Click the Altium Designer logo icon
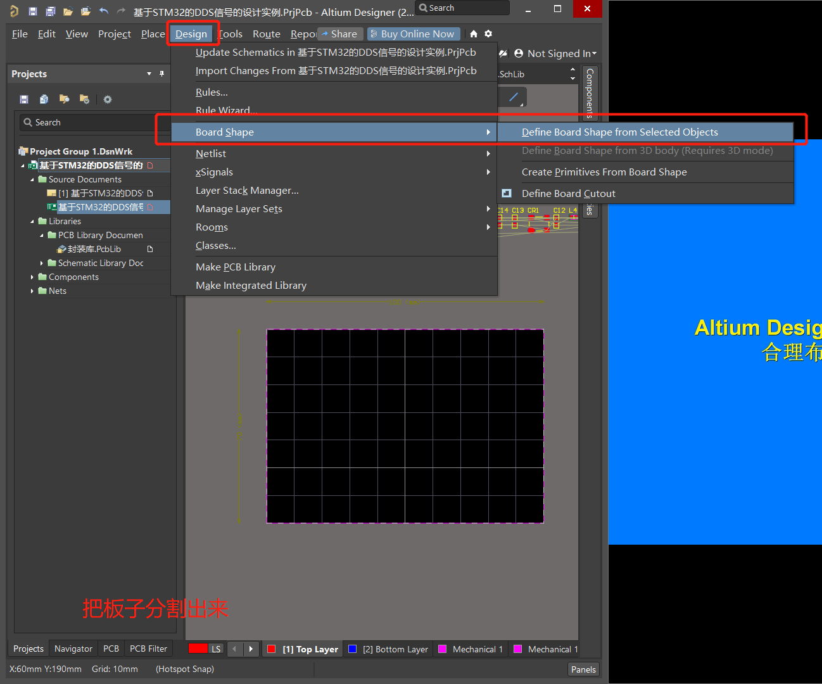 (x=14, y=11)
